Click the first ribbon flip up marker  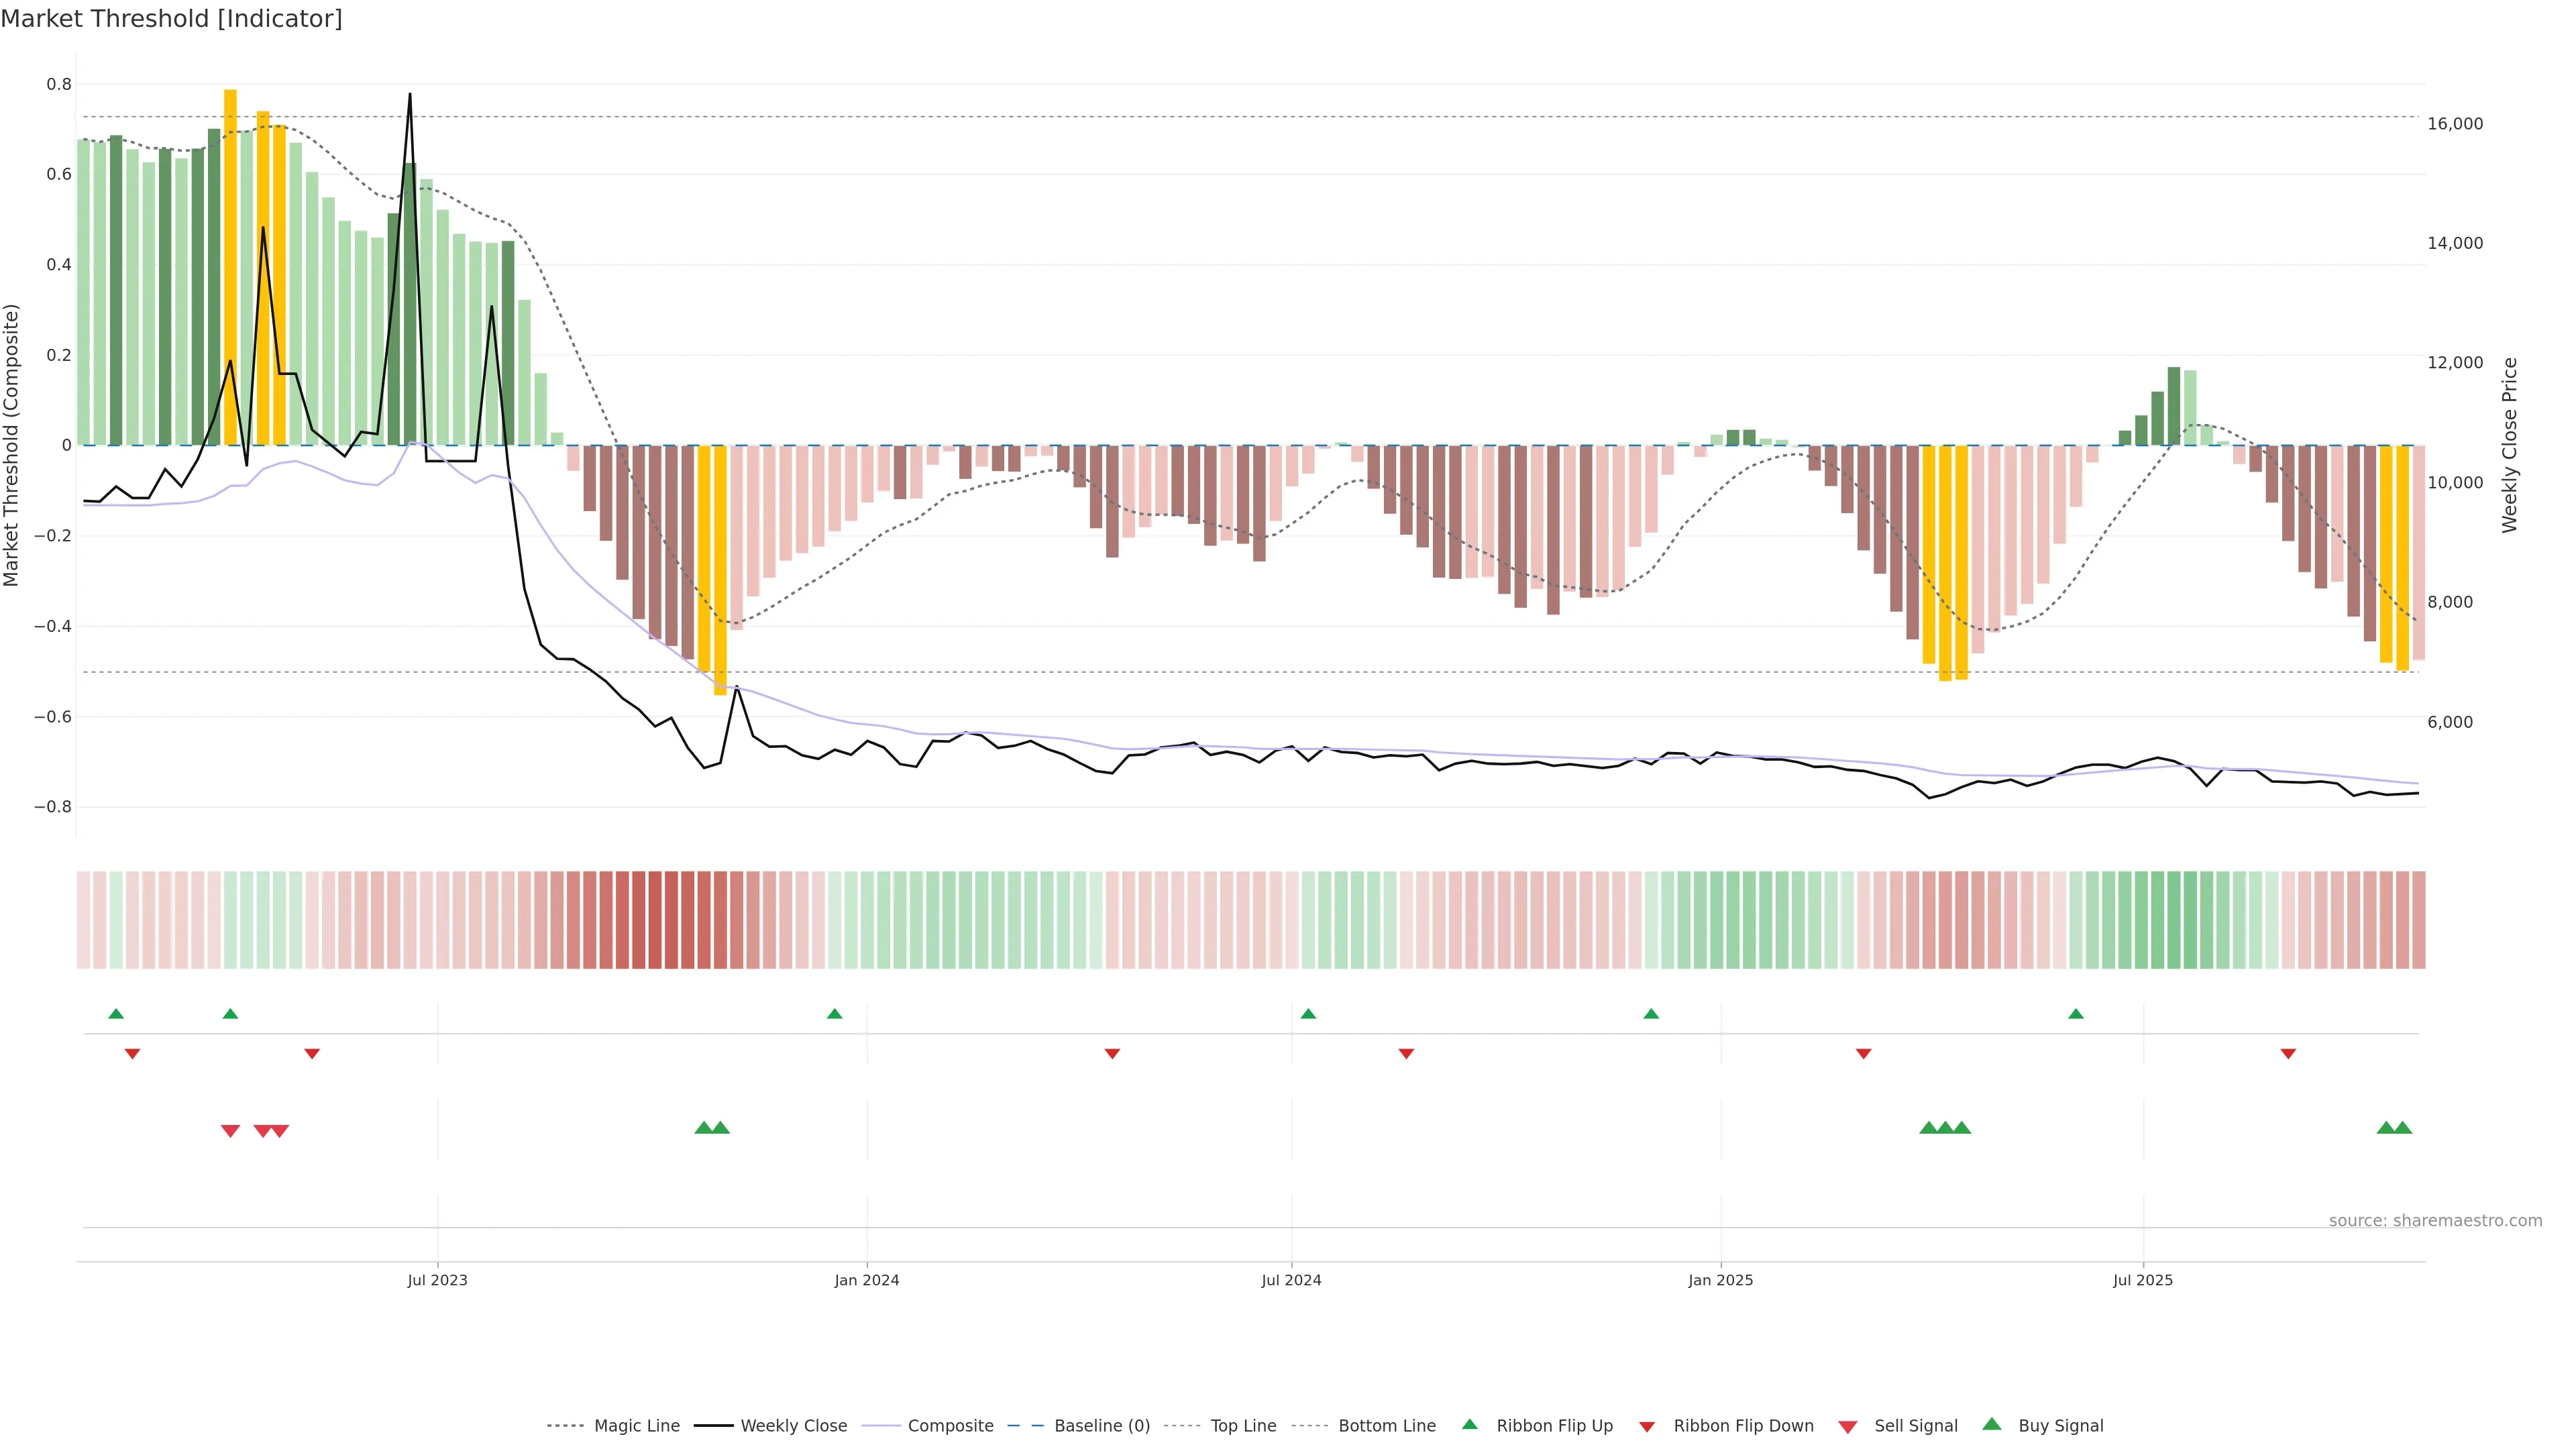pos(116,1014)
